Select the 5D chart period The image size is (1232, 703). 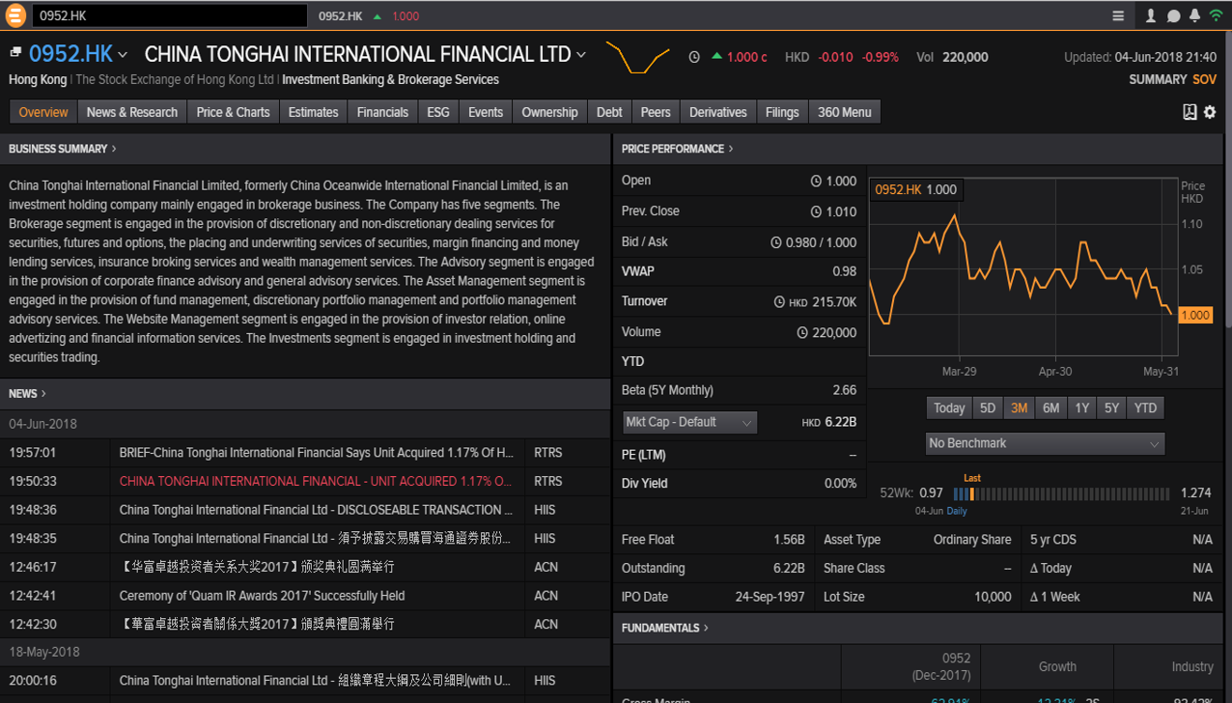[988, 408]
